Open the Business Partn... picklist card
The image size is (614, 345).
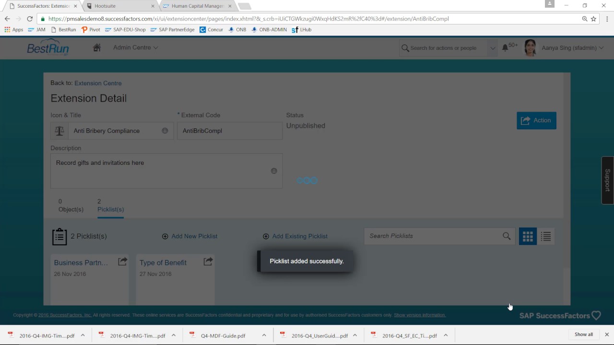(89, 280)
